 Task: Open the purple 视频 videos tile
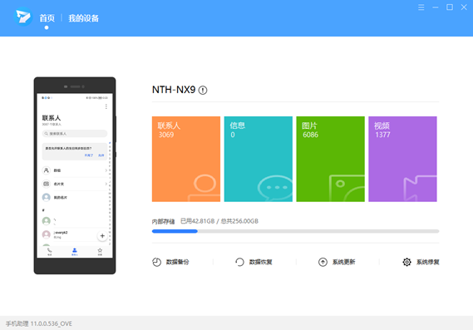coord(402,159)
